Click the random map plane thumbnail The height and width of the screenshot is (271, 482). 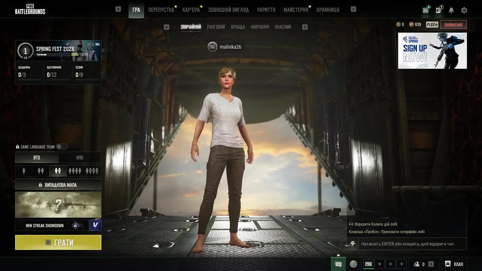[x=58, y=205]
